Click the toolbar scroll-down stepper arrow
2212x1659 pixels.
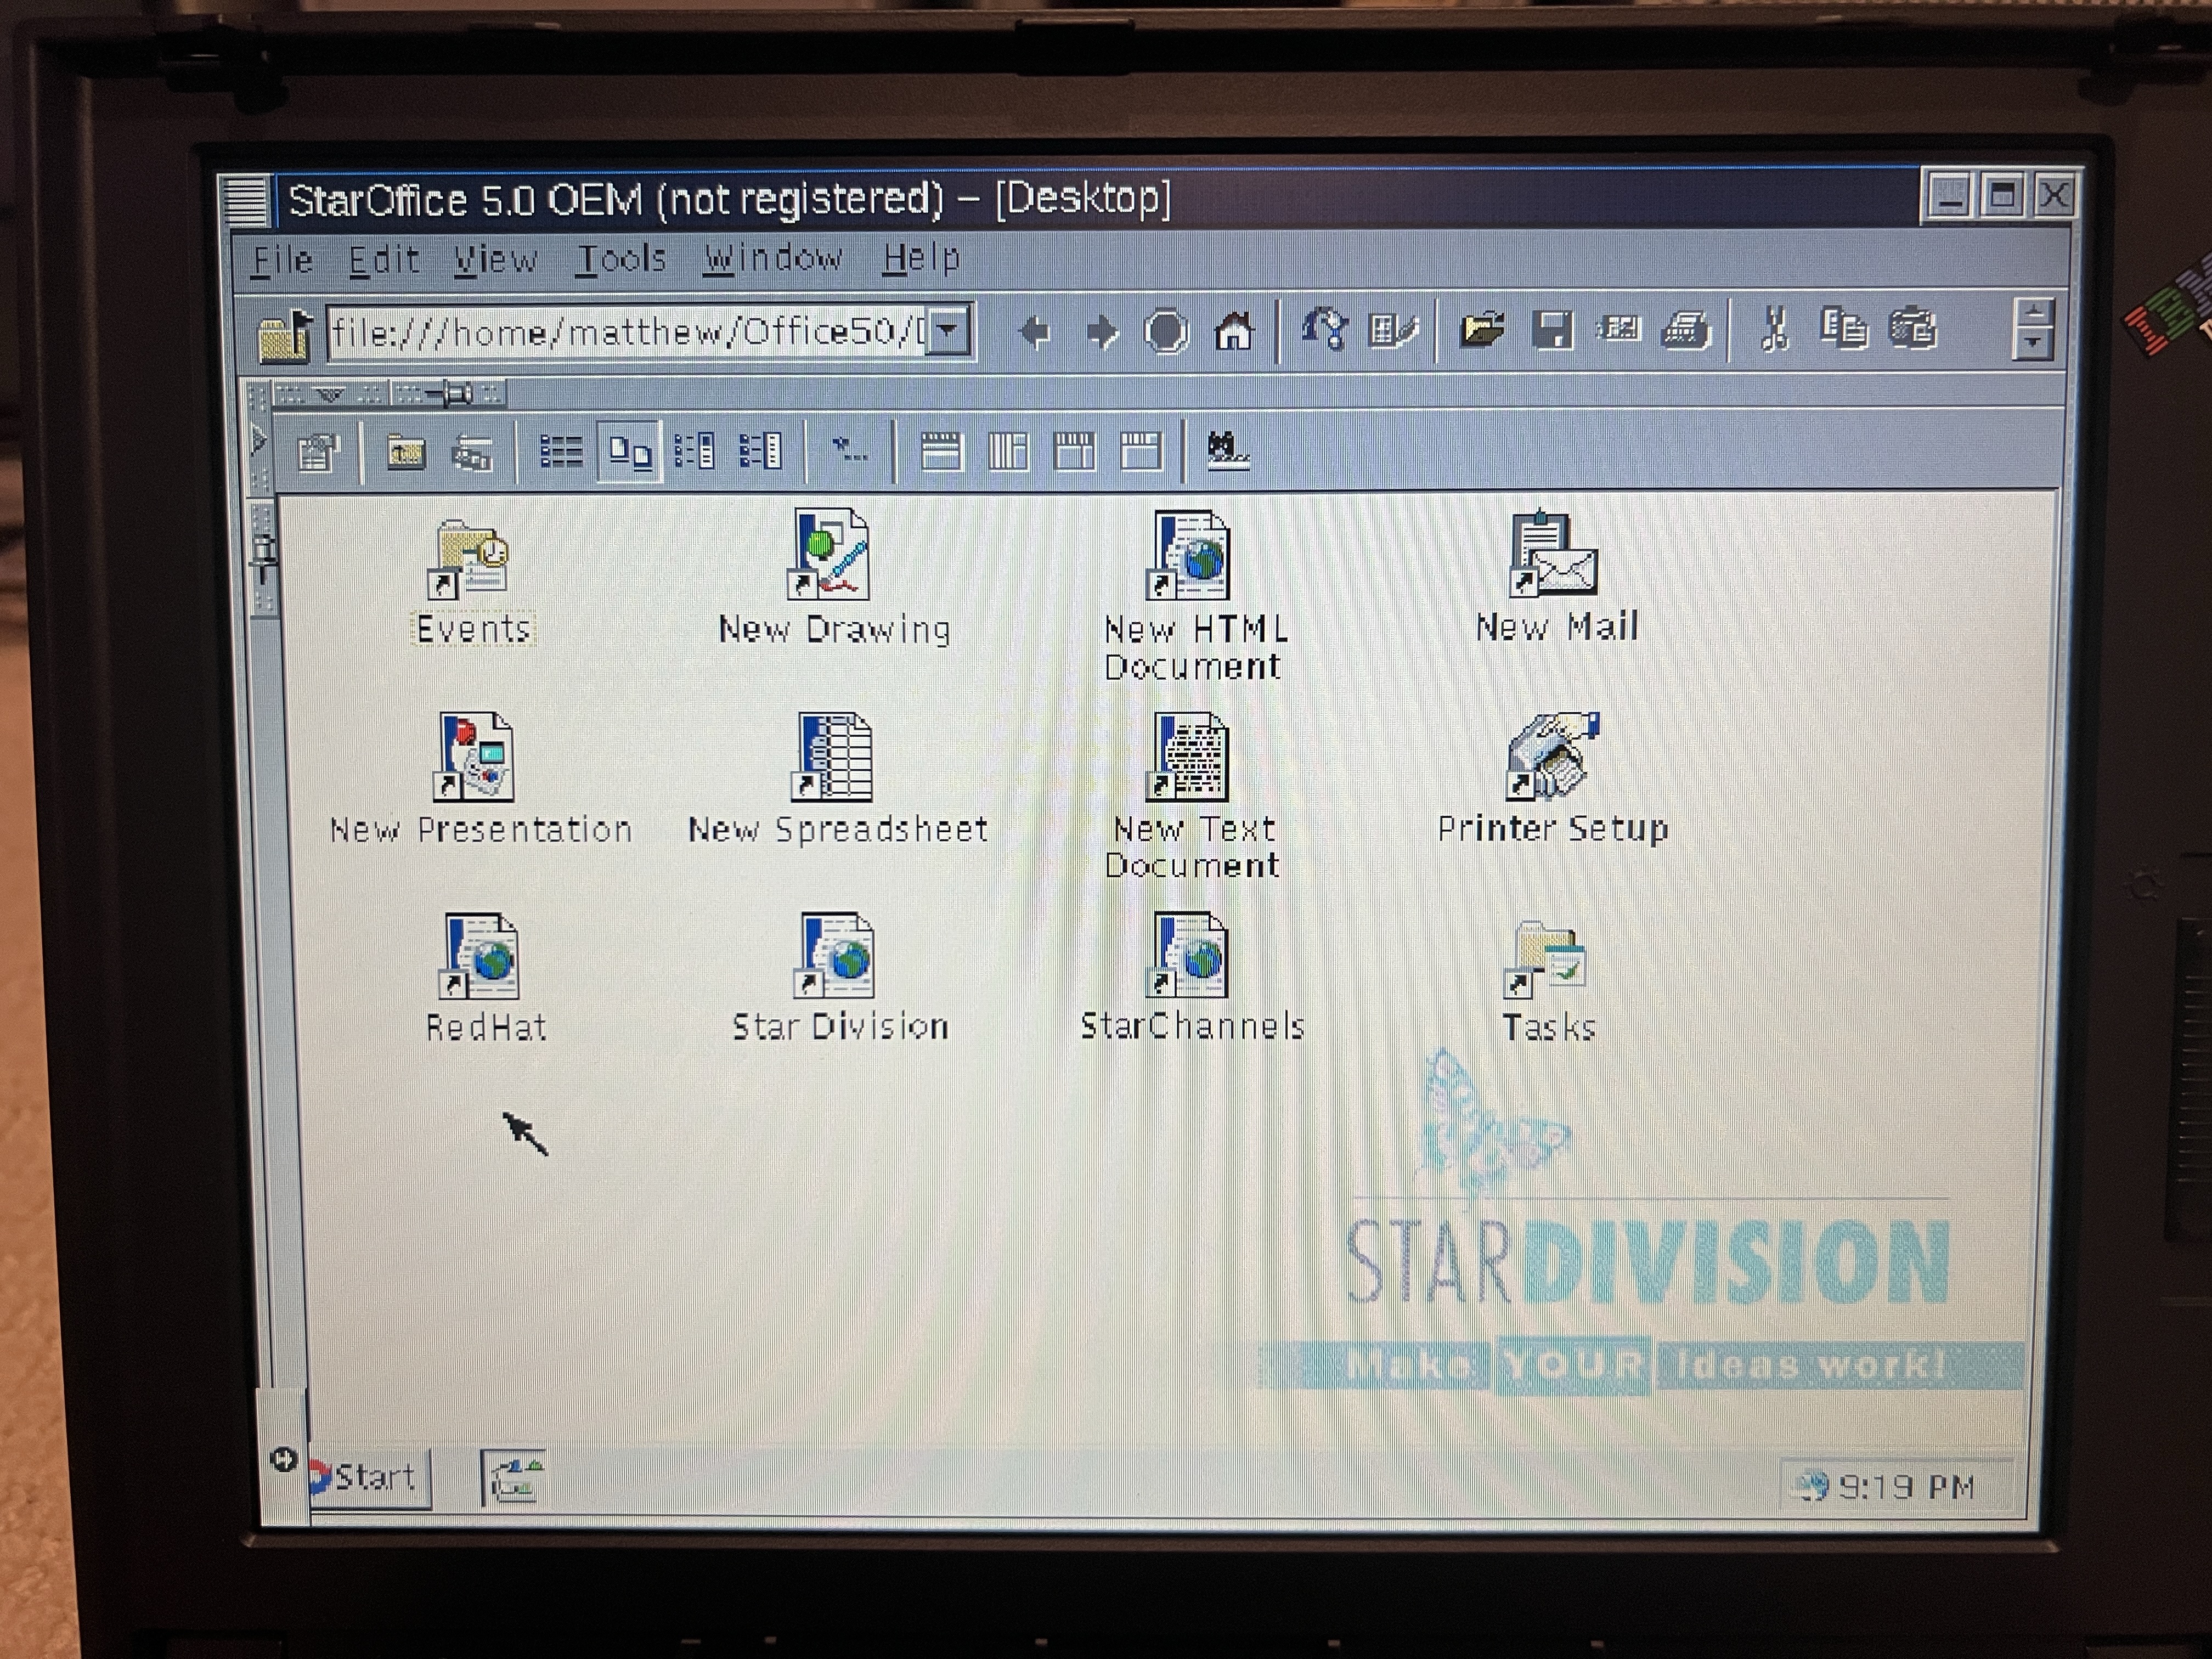point(2033,343)
